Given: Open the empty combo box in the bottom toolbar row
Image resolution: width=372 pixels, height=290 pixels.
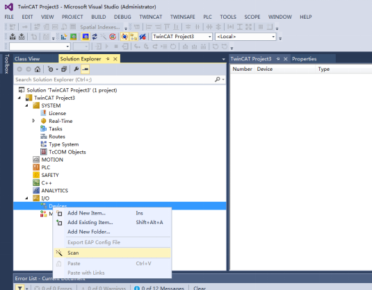Looking at the screenshot, I should tap(40, 46).
